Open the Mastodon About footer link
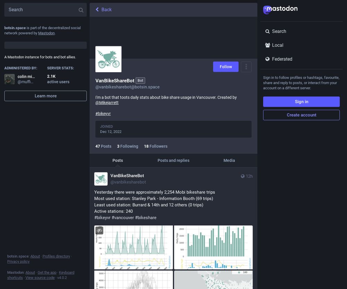 click(30, 272)
